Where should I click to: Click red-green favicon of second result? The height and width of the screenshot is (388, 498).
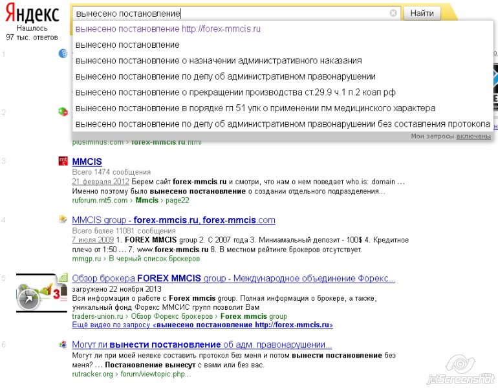coord(63,111)
